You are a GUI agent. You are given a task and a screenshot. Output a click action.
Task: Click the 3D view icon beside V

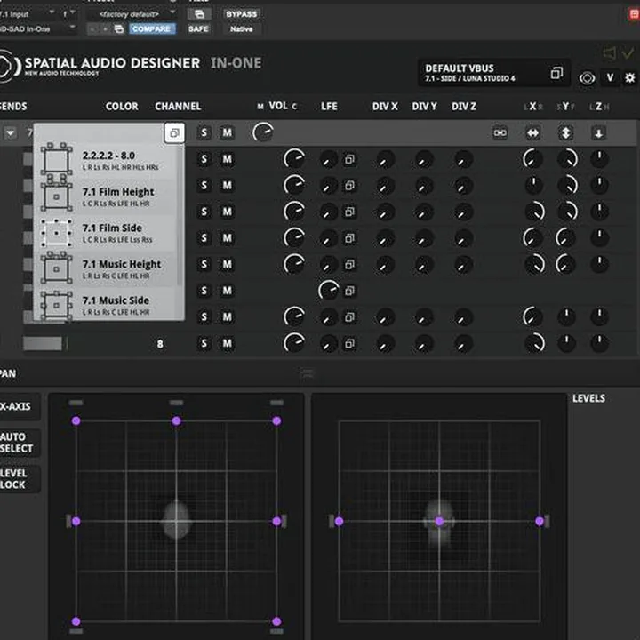click(x=587, y=77)
